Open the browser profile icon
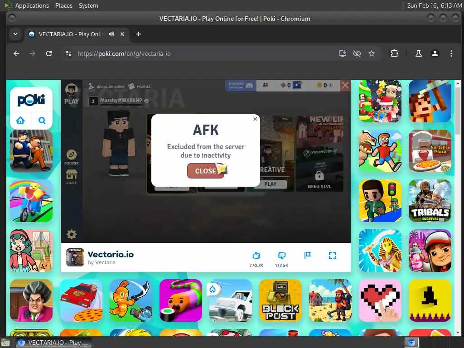The width and height of the screenshot is (464, 348). 435,53
